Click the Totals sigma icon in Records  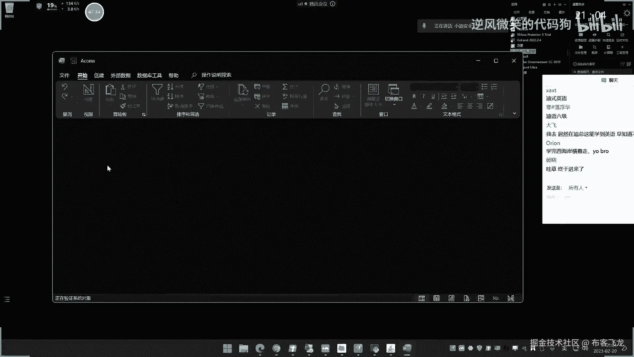285,87
